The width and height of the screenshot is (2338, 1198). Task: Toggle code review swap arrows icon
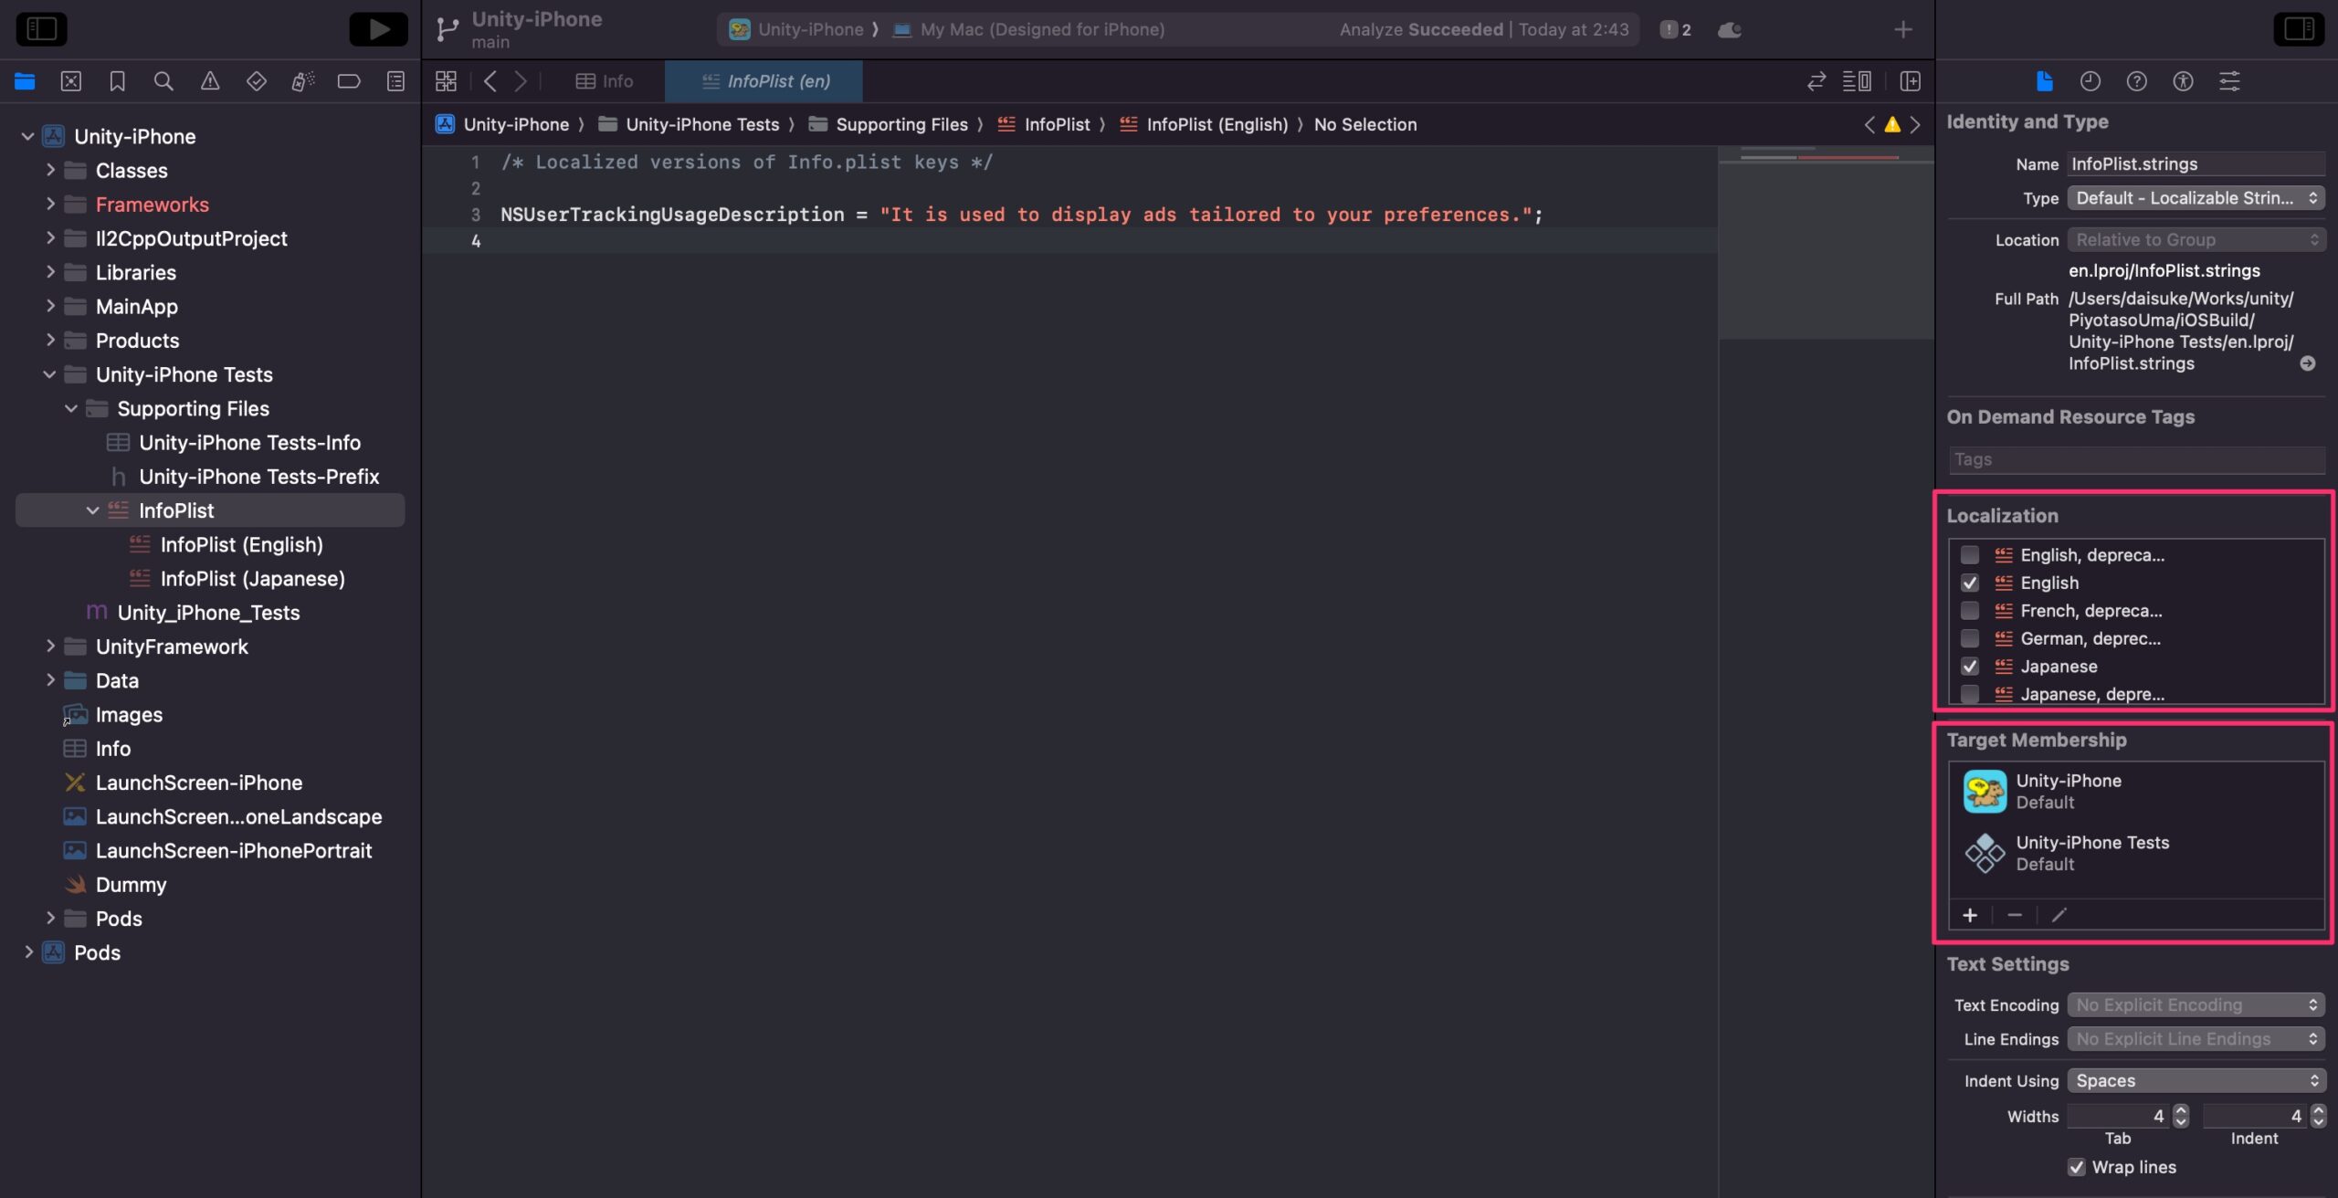pos(1817,81)
